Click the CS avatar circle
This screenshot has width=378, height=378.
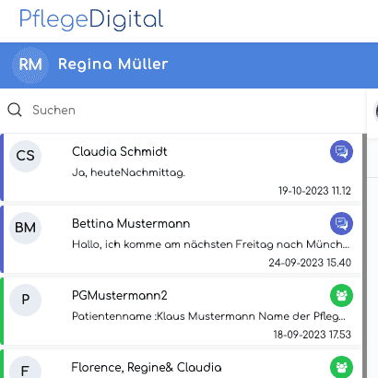(x=25, y=156)
